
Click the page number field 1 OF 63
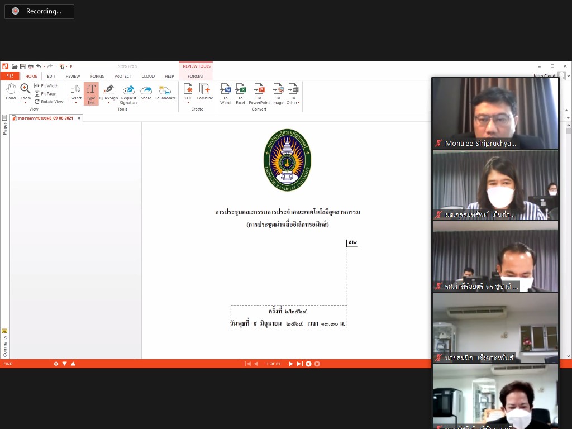[x=273, y=364]
